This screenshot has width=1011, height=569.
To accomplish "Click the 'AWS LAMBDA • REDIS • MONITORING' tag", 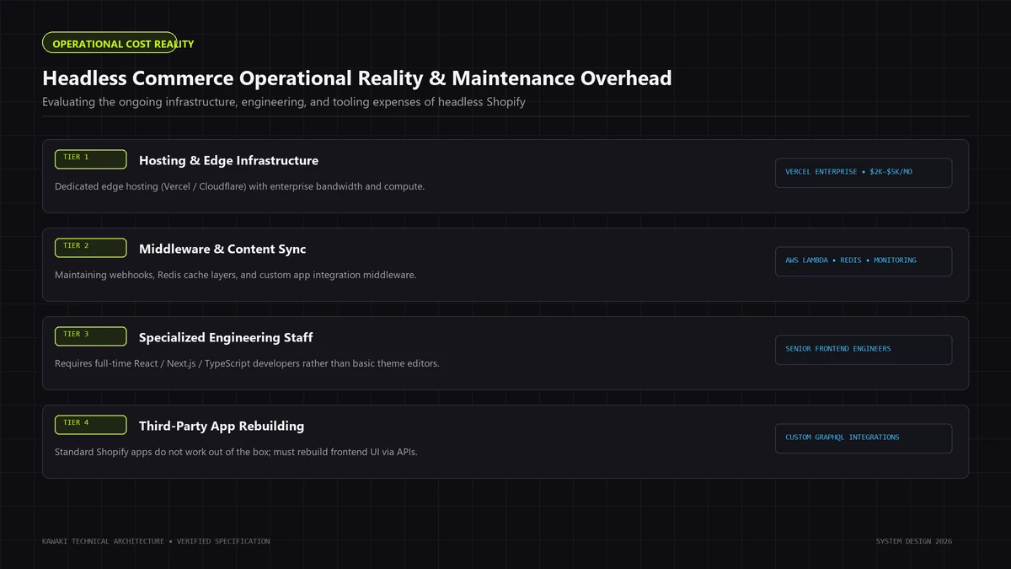I will [x=864, y=261].
